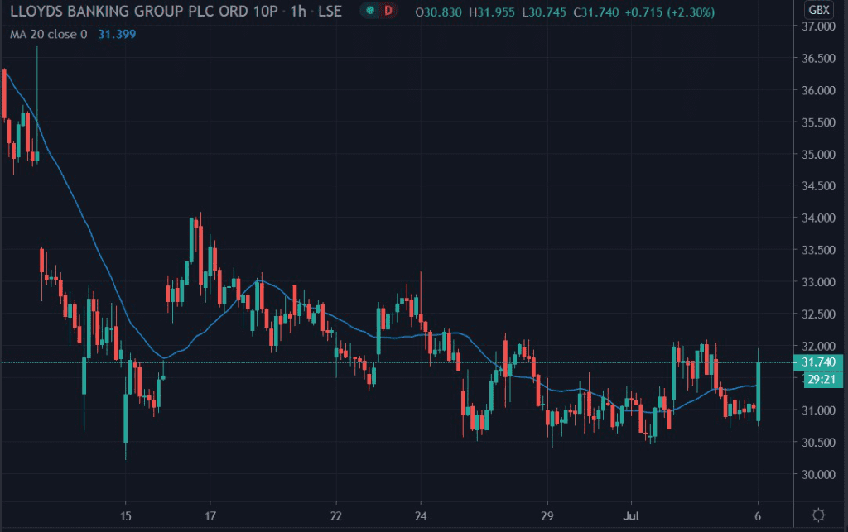Click the green market status icon
The image size is (848, 532).
(x=369, y=12)
